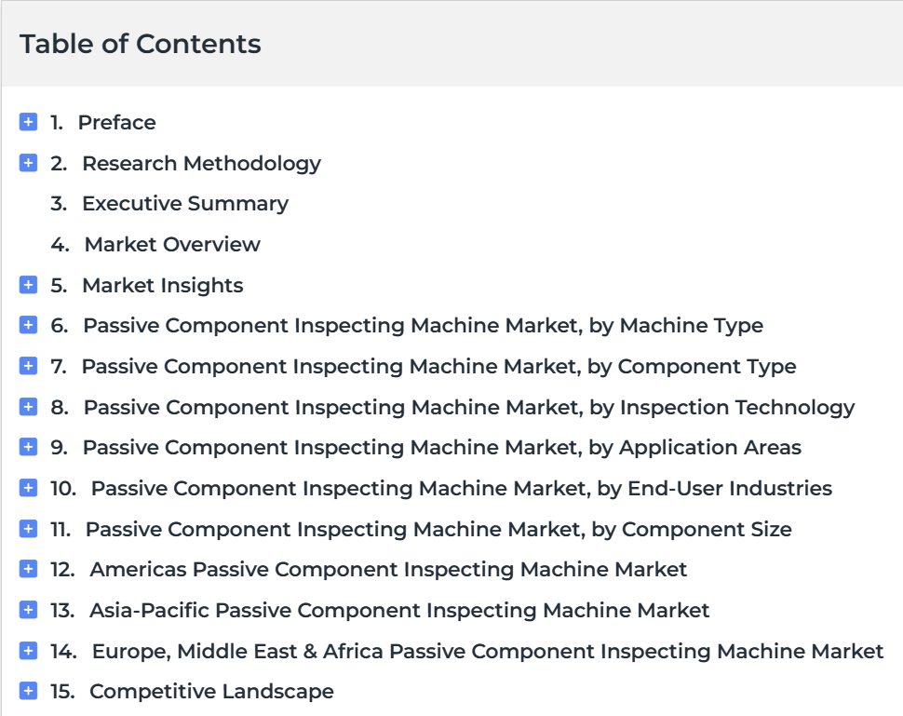The image size is (903, 716).
Task: Select the Market Overview entry
Action: tap(172, 244)
